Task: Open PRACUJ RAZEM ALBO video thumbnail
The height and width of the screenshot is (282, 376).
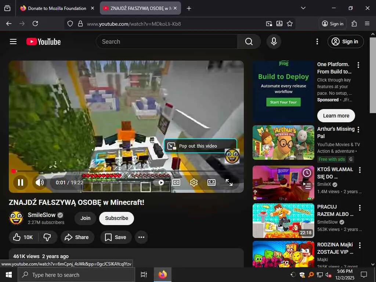Action: pos(283,221)
